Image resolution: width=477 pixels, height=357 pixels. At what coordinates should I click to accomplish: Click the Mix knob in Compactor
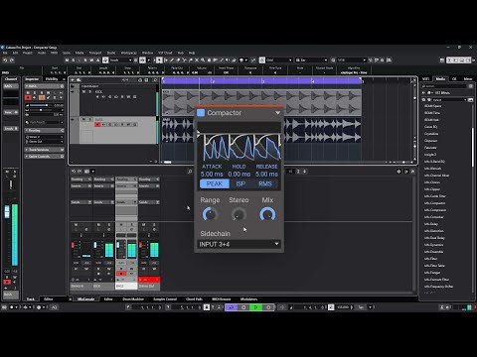click(267, 214)
